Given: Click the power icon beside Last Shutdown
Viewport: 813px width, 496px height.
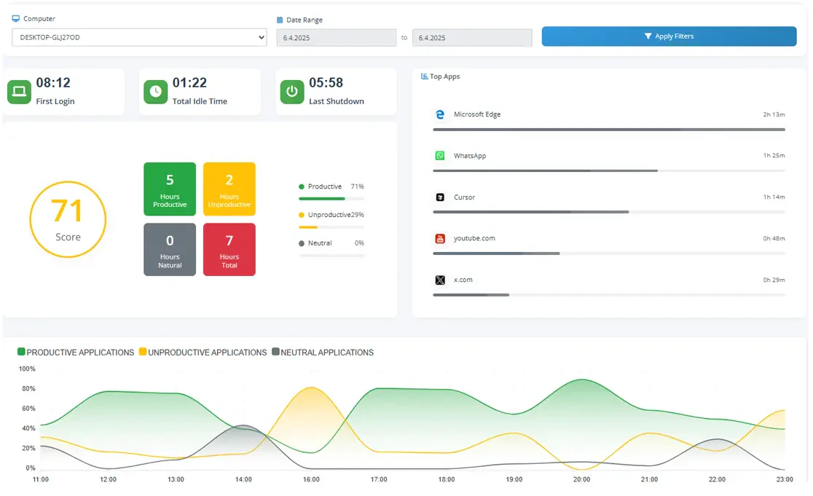Looking at the screenshot, I should [x=291, y=92].
